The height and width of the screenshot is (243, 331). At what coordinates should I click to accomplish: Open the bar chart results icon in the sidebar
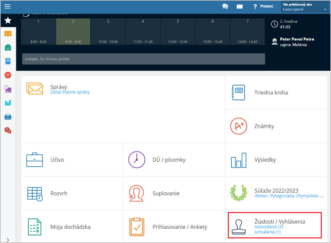(8, 103)
